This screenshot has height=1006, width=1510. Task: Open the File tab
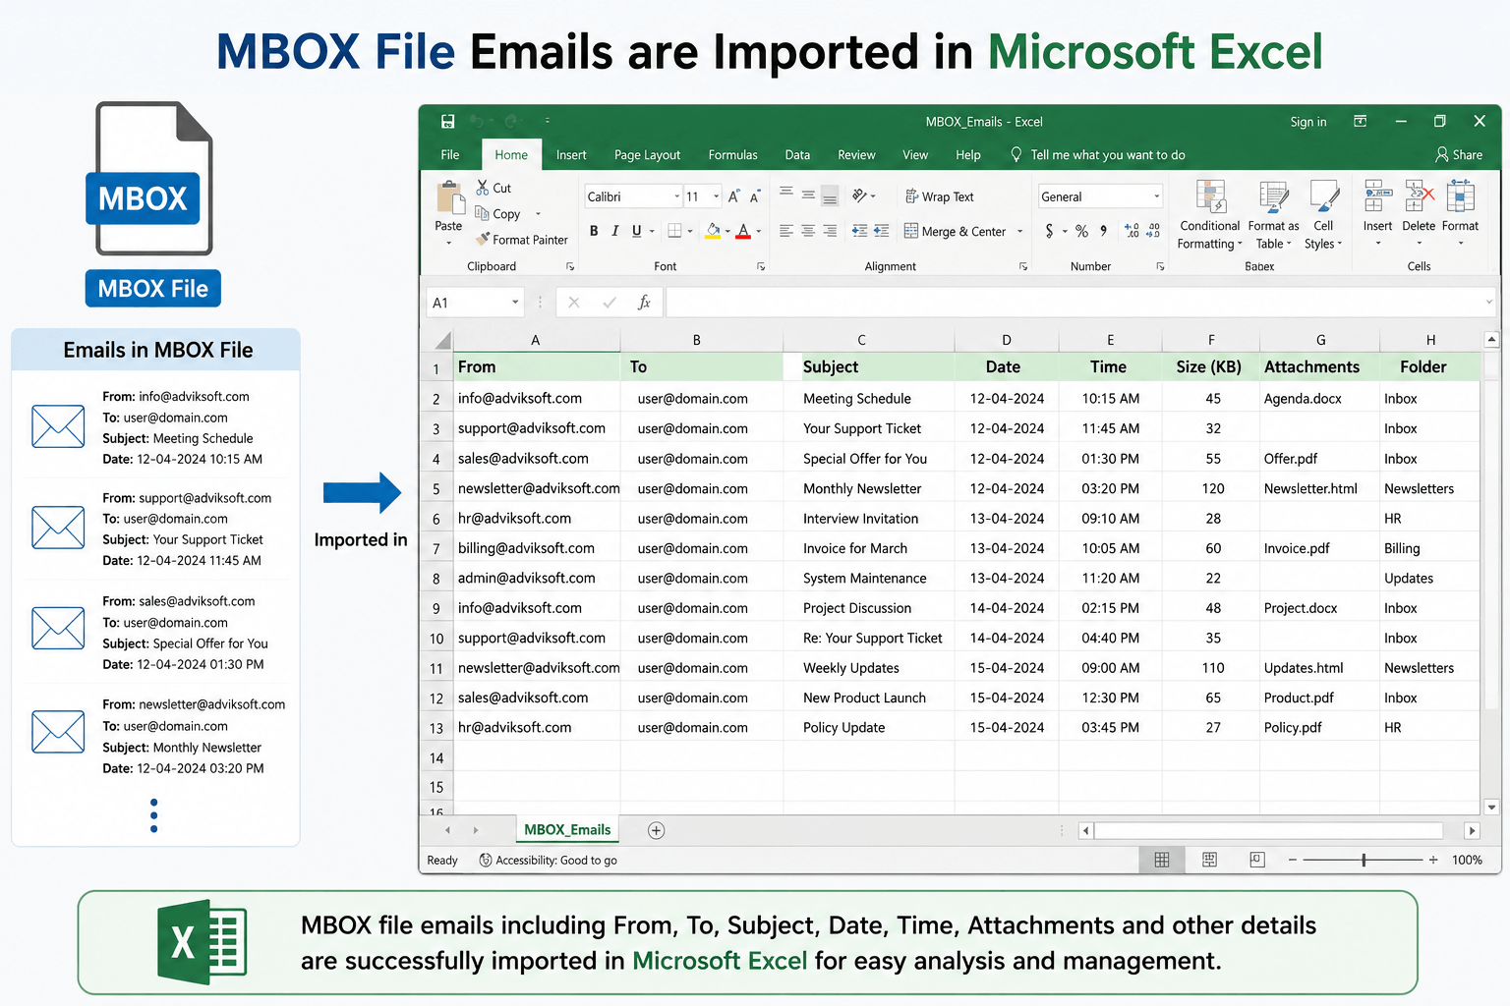point(450,155)
